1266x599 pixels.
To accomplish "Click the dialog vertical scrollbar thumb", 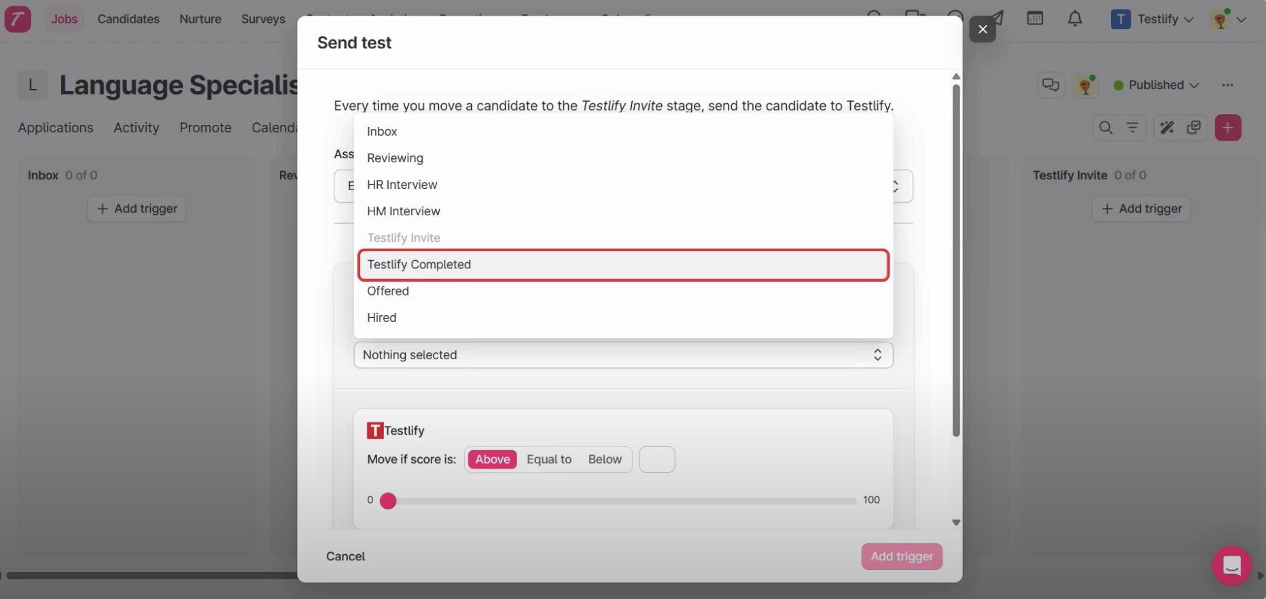I will (956, 260).
